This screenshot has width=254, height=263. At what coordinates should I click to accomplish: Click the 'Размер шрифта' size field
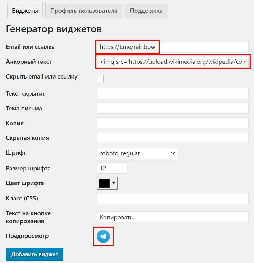coord(112,168)
